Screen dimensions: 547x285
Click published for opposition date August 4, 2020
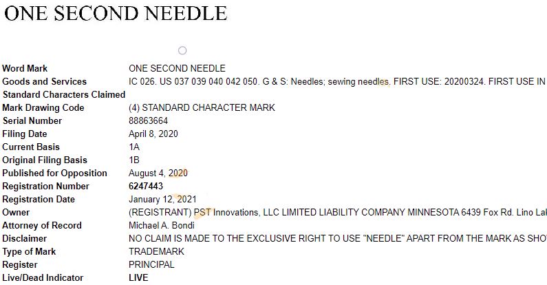(x=158, y=173)
